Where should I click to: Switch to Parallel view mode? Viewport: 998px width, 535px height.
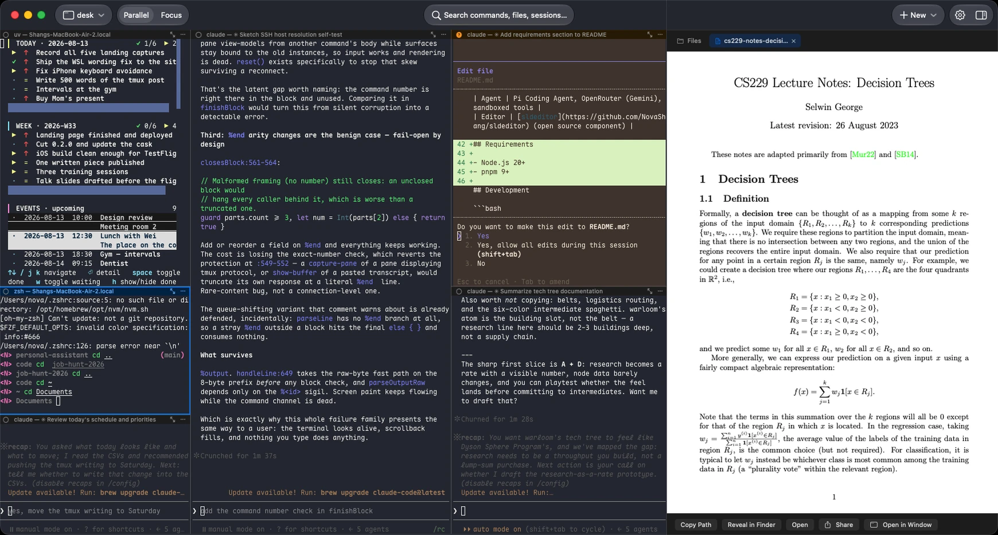[x=136, y=15]
